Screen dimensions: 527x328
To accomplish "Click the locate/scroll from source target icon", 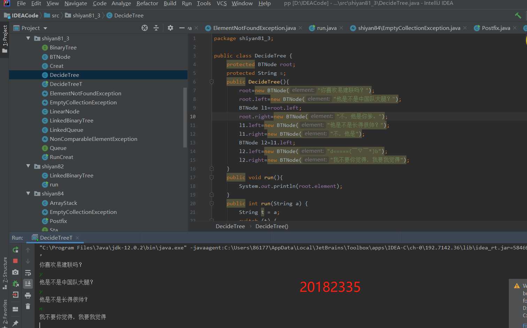I will coord(145,28).
